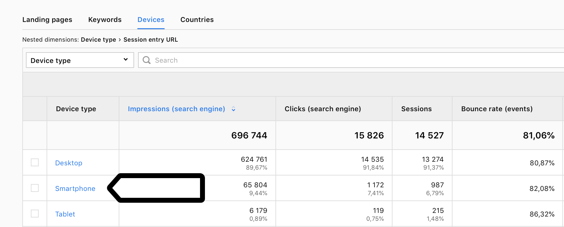
Task: Select total impressions value 696 744
Action: point(249,135)
